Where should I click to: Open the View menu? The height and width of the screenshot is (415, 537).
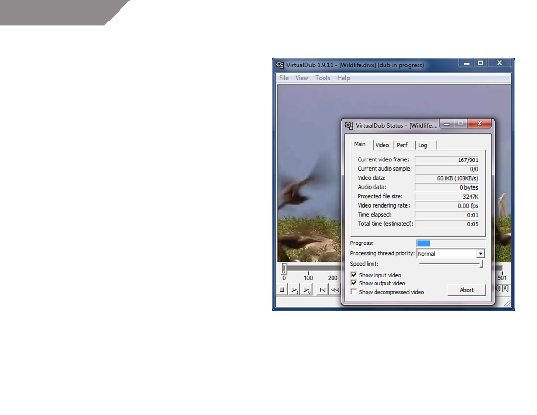pos(302,78)
